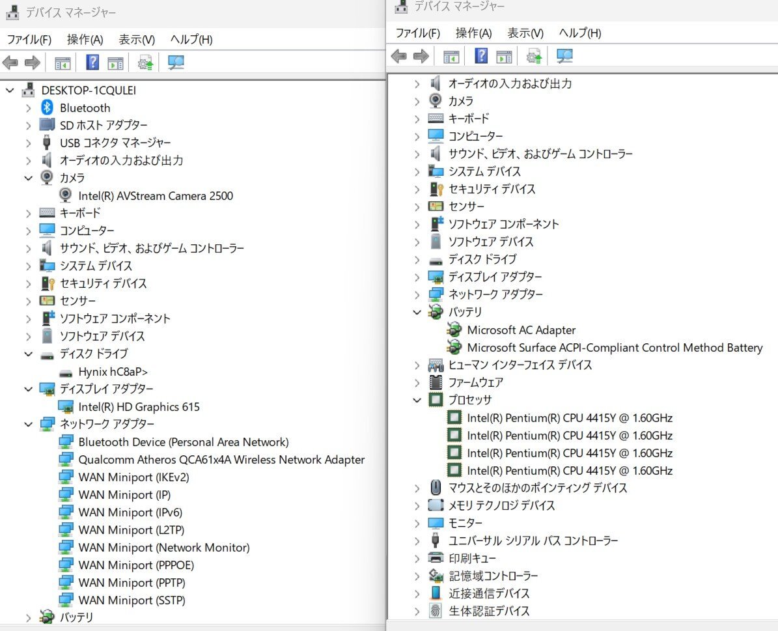Click Back arrow in left window toolbar
778x631 pixels.
click(x=10, y=63)
